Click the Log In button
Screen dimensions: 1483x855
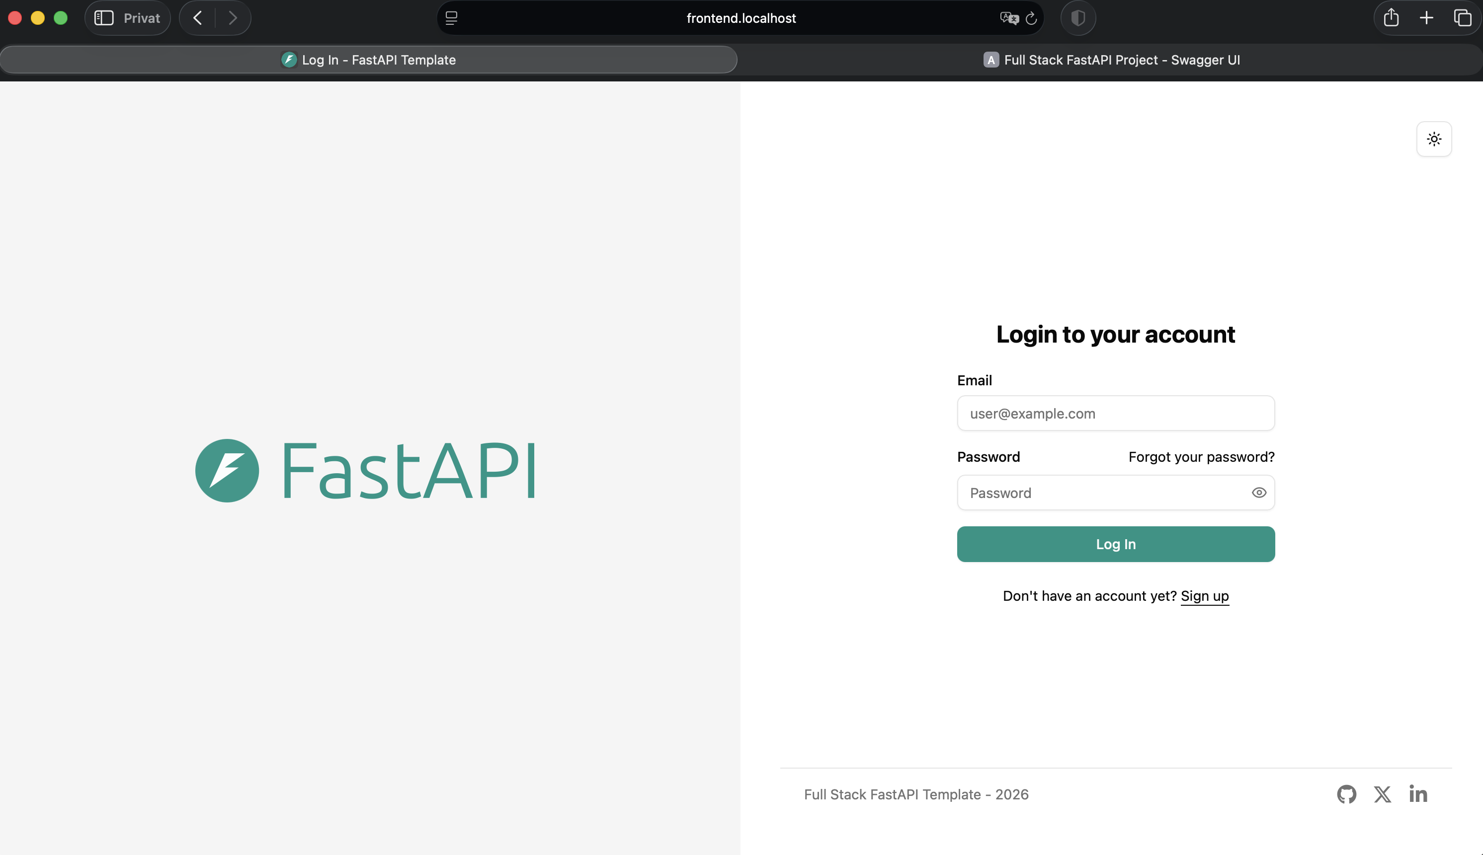[1116, 544]
